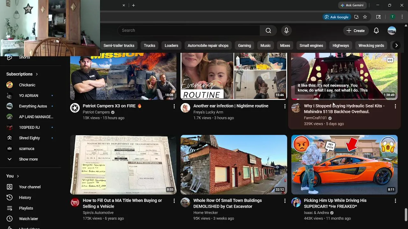The image size is (408, 229).
Task: Open Everything Autos subscription
Action: pyautogui.click(x=30, y=106)
